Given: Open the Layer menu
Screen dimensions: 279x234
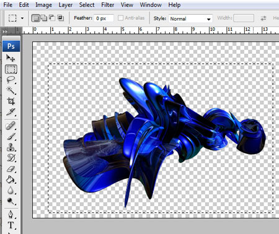Looking at the screenshot, I should [x=65, y=5].
